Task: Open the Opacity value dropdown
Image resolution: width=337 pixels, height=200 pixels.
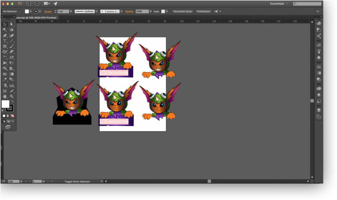Action: click(x=150, y=11)
